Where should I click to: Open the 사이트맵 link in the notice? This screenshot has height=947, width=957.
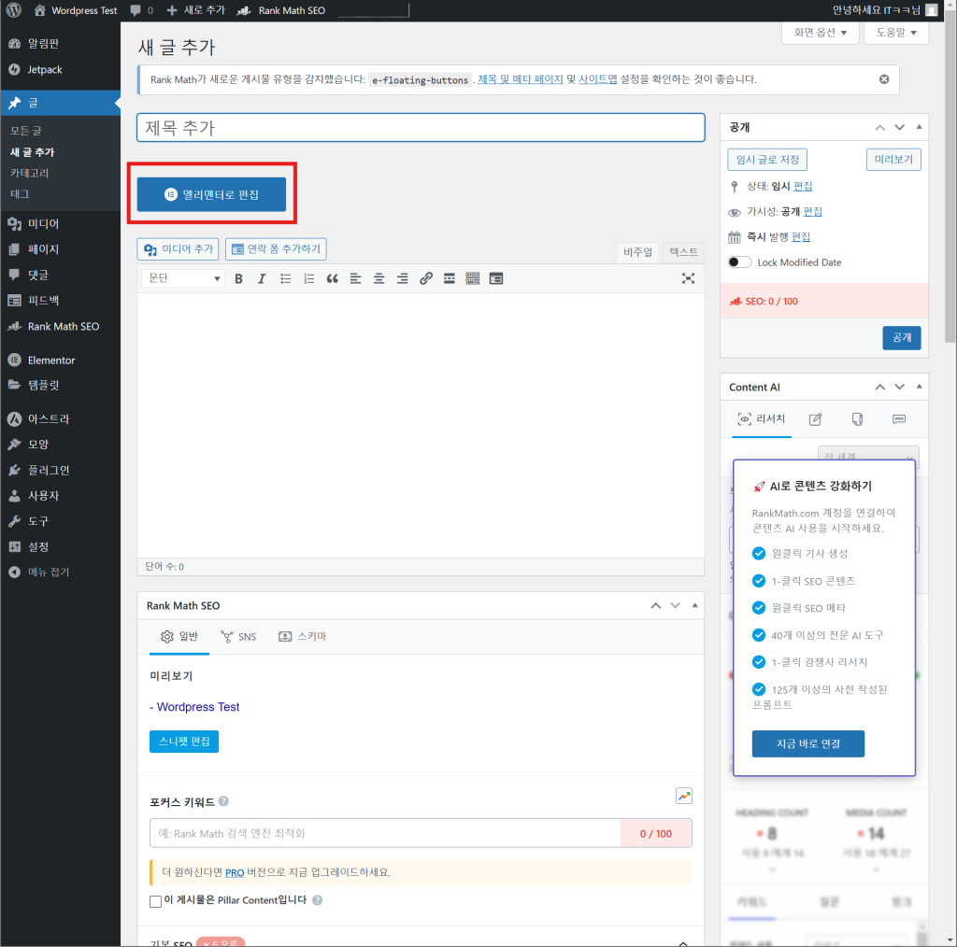tap(597, 79)
